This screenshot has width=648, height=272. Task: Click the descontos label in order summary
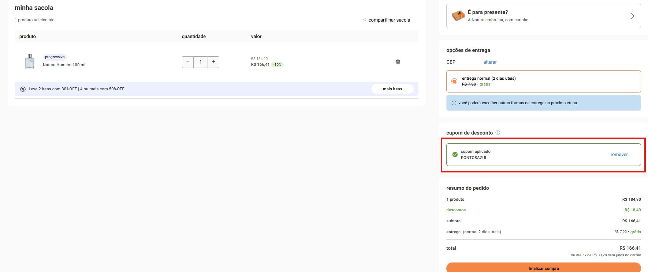coord(456,210)
